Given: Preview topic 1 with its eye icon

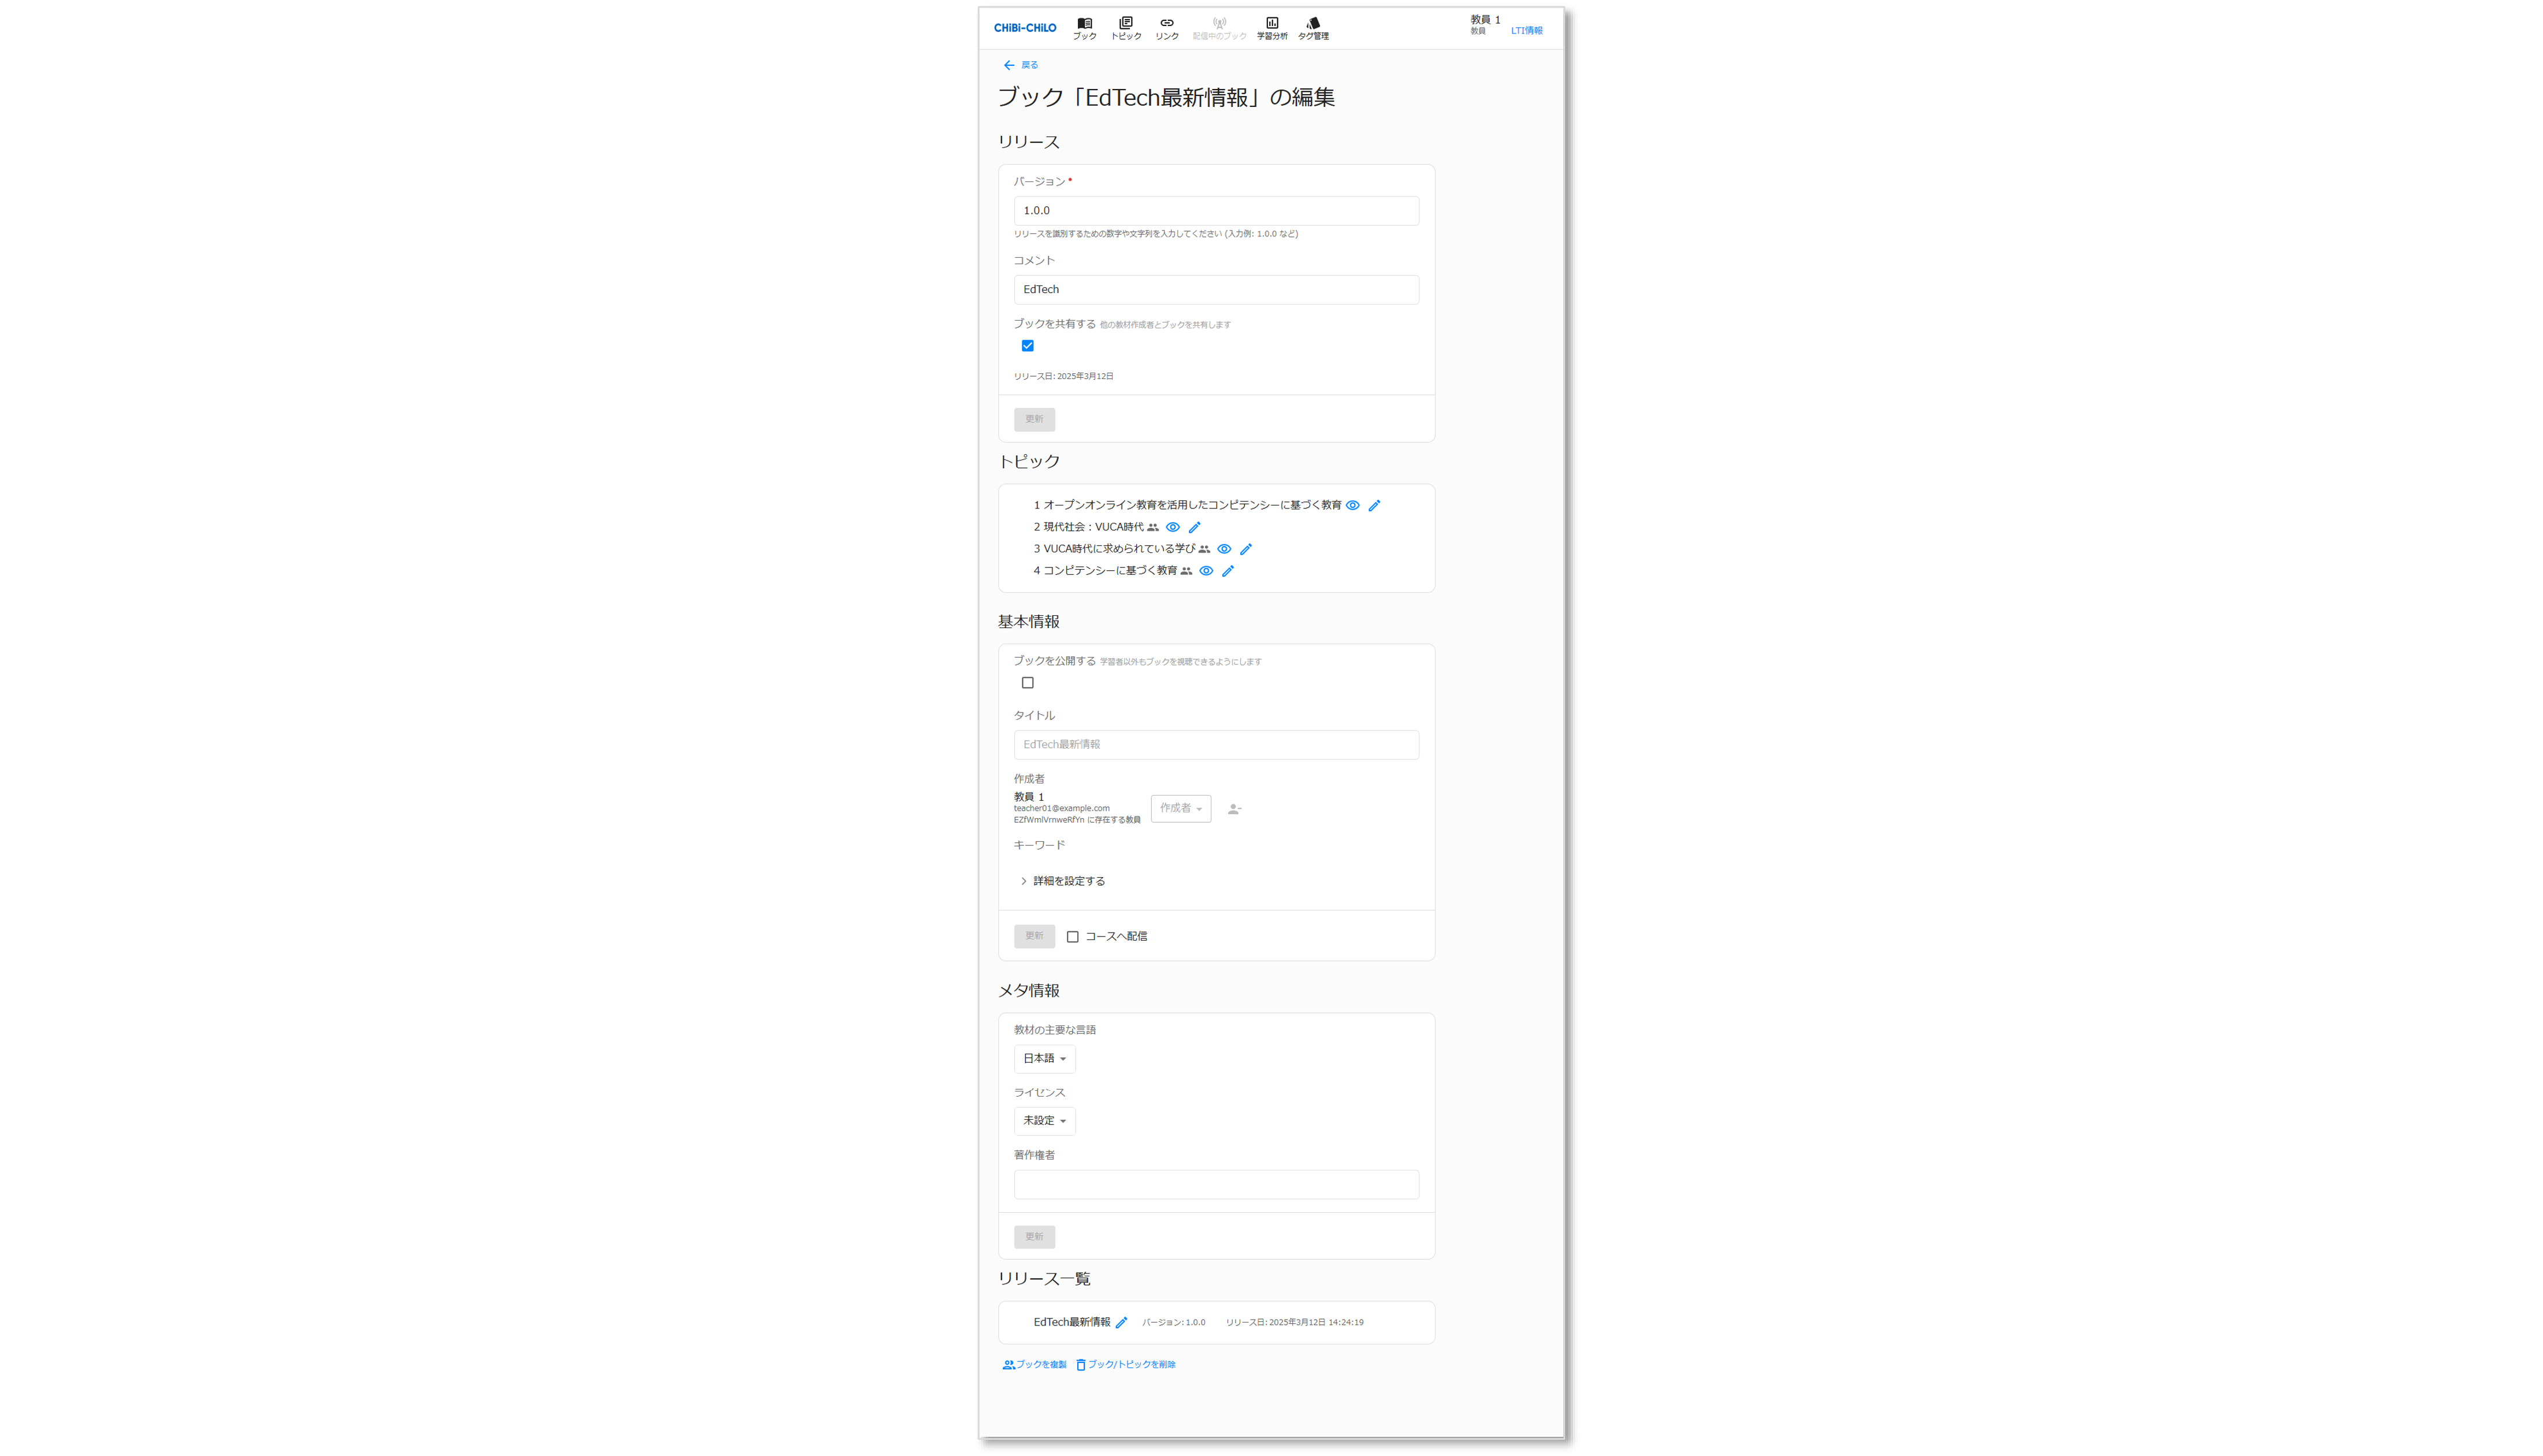Looking at the screenshot, I should [x=1352, y=505].
